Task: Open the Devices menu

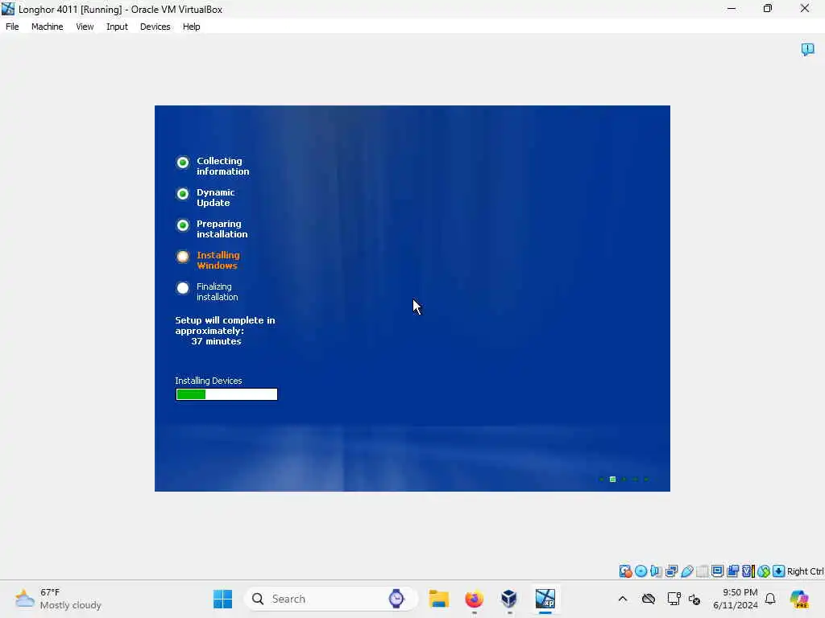Action: [x=155, y=27]
